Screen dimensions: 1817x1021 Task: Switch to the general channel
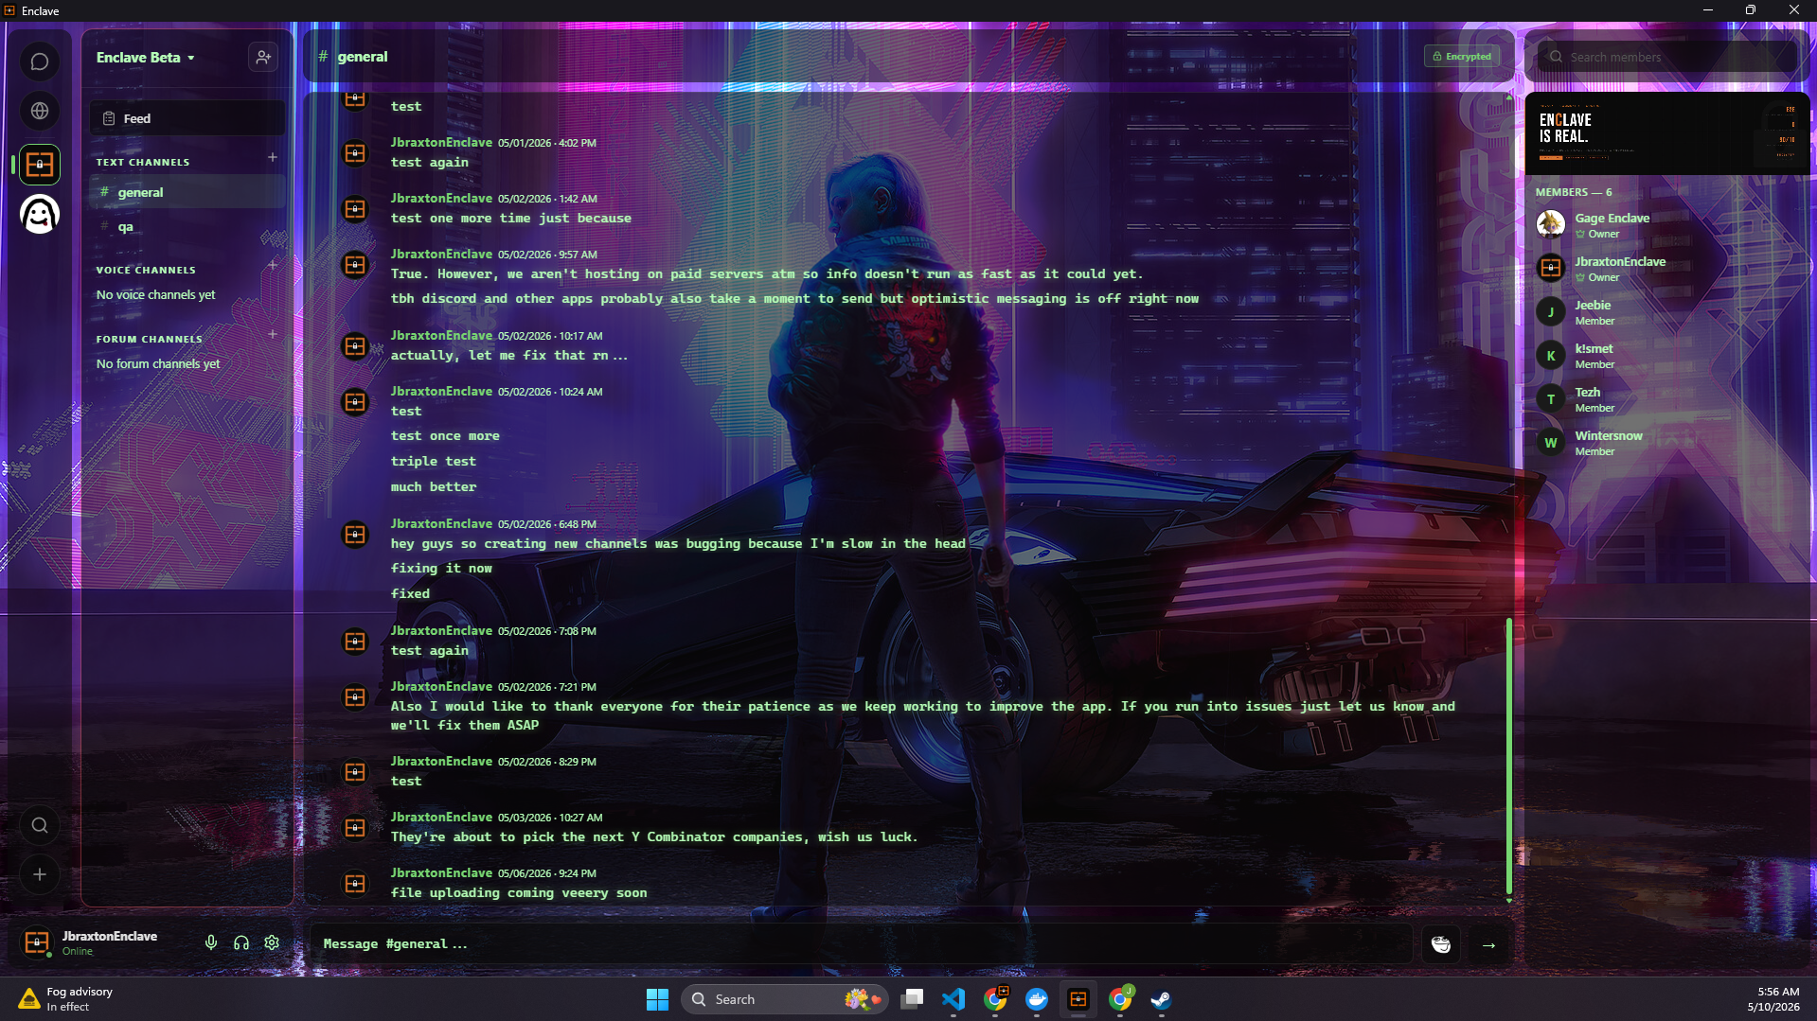[x=187, y=192]
